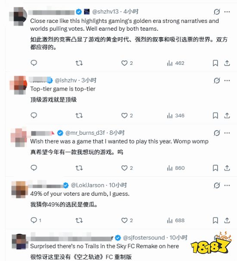Open the @ishzhv handle link
The height and width of the screenshot is (261, 237).
66,80
